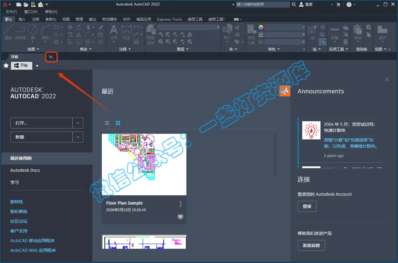Open the Autodesk App Store cart icon
The width and height of the screenshot is (398, 263).
click(x=338, y=4)
